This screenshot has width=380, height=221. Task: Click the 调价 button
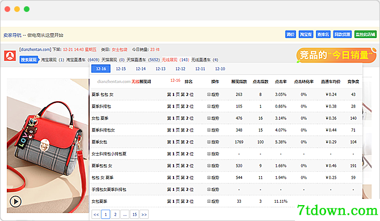[290, 34]
